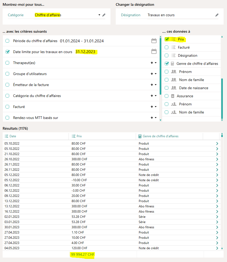The image size is (227, 262).
Task: Click the pencil icon next to Catégorie dropdown
Action: pos(104,15)
